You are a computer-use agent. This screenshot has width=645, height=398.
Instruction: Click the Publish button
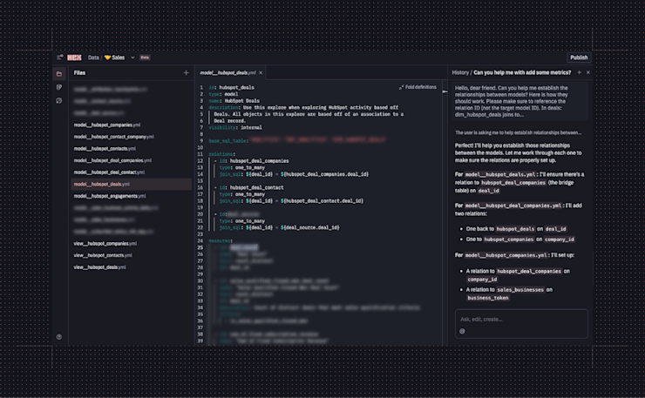579,57
